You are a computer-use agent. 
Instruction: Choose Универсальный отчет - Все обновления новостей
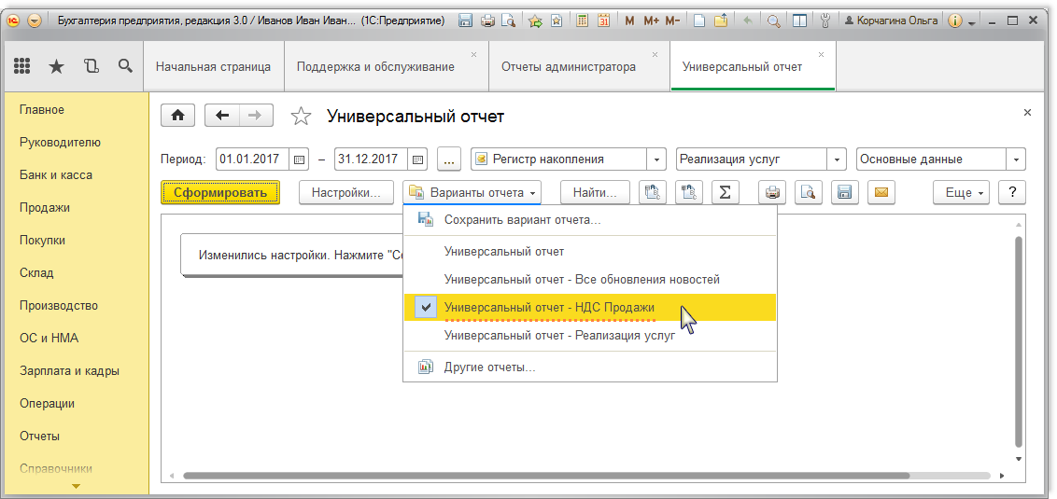click(590, 279)
